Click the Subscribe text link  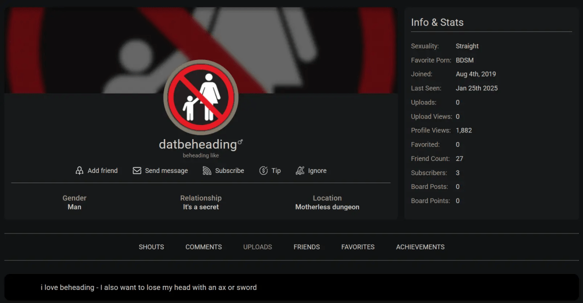tap(230, 171)
